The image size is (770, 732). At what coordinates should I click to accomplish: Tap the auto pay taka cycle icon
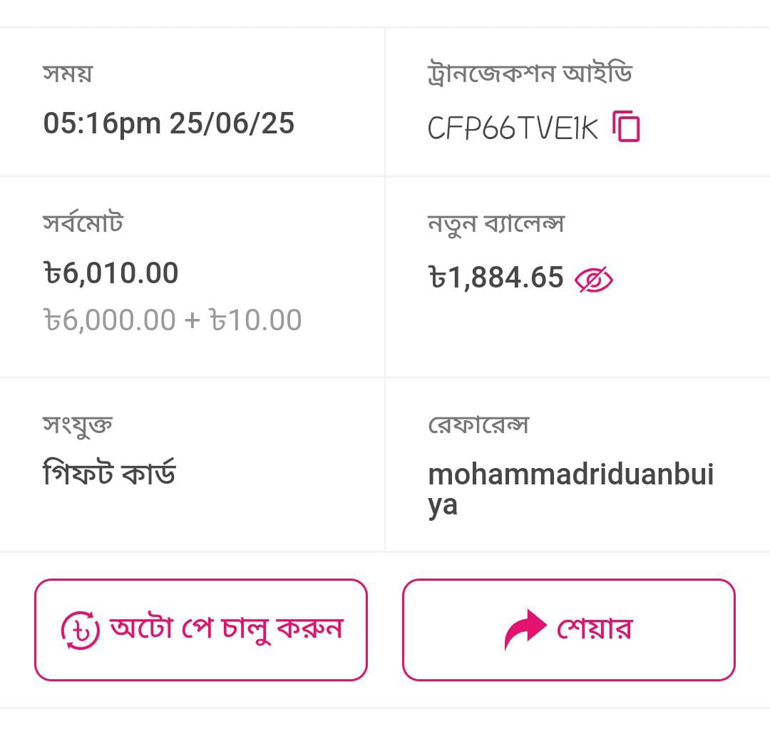click(x=80, y=630)
